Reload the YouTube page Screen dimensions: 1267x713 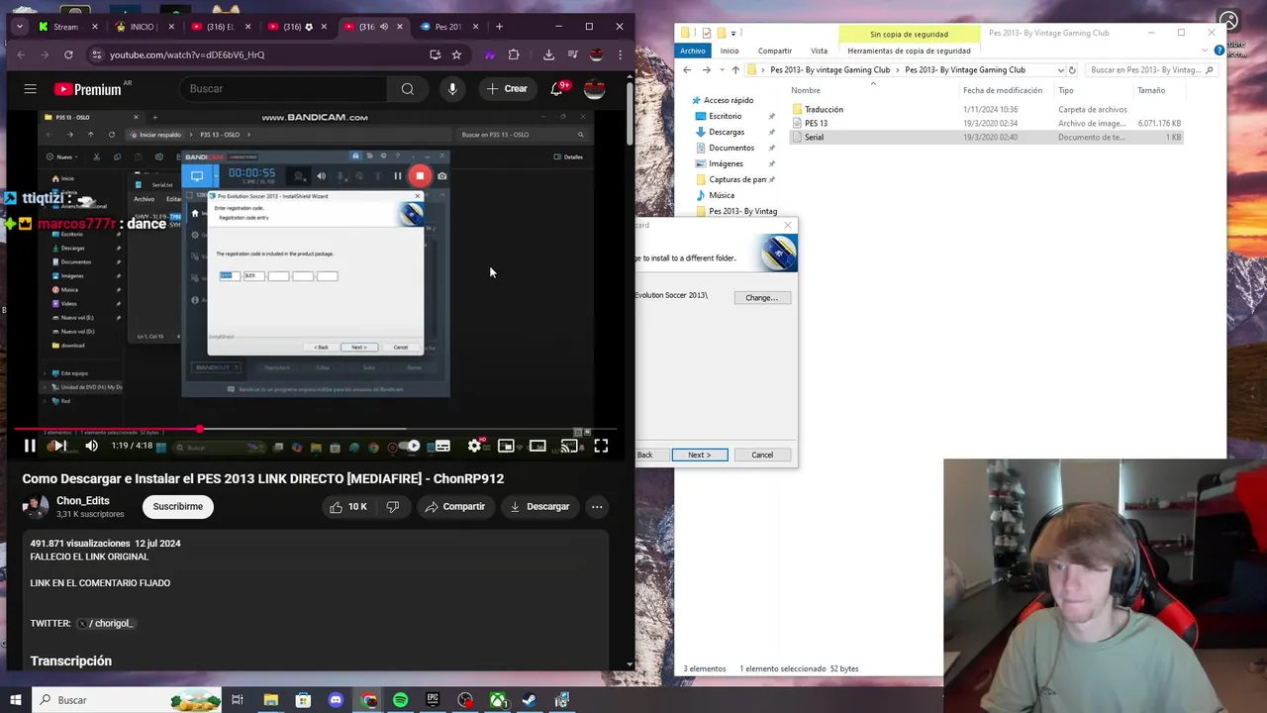click(68, 54)
